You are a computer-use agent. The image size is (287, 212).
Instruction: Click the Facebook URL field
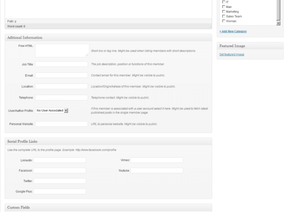[60, 171]
